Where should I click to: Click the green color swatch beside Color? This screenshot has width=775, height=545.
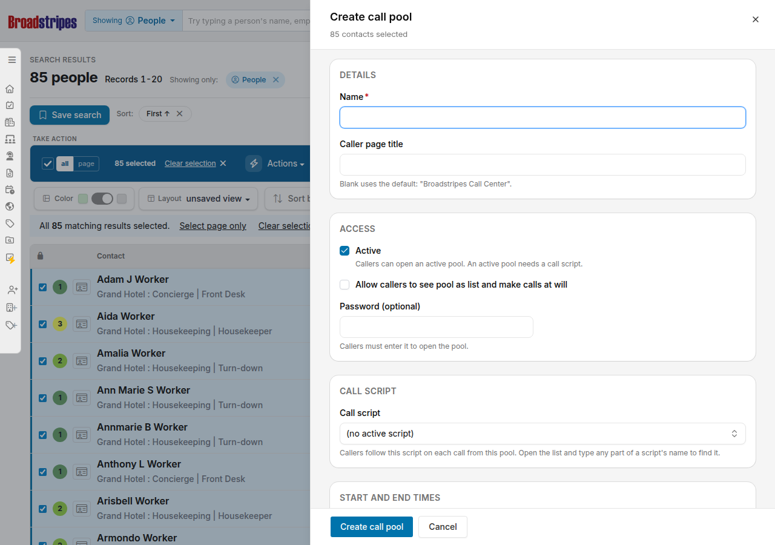point(83,199)
